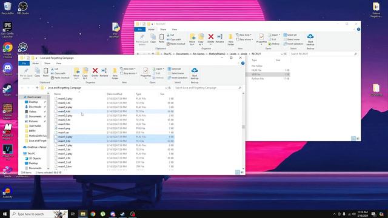Click History in RECRUIT window ribbon
388x218 pixels.
click(274, 44)
